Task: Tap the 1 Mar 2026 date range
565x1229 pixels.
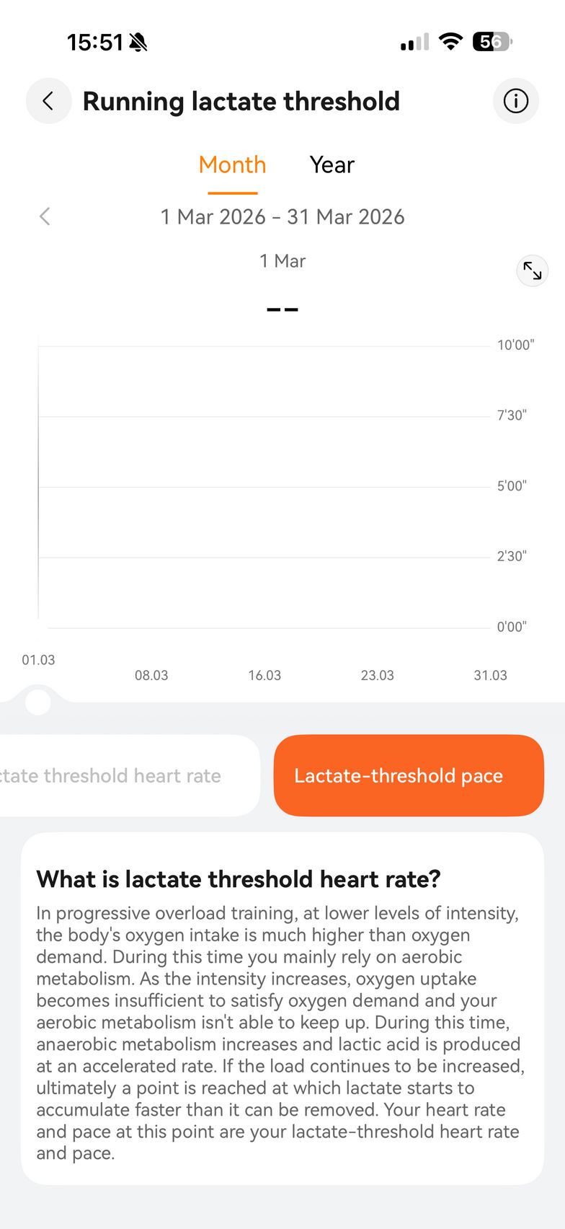Action: 282,216
